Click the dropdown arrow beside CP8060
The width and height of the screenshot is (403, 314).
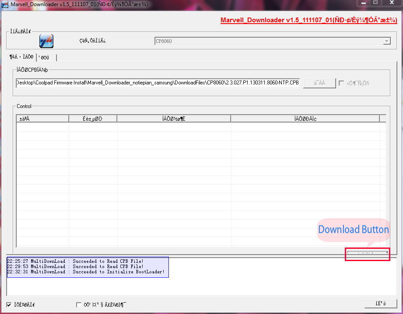[386, 41]
